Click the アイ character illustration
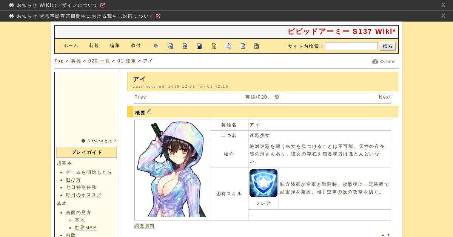The image size is (453, 237). tap(172, 169)
